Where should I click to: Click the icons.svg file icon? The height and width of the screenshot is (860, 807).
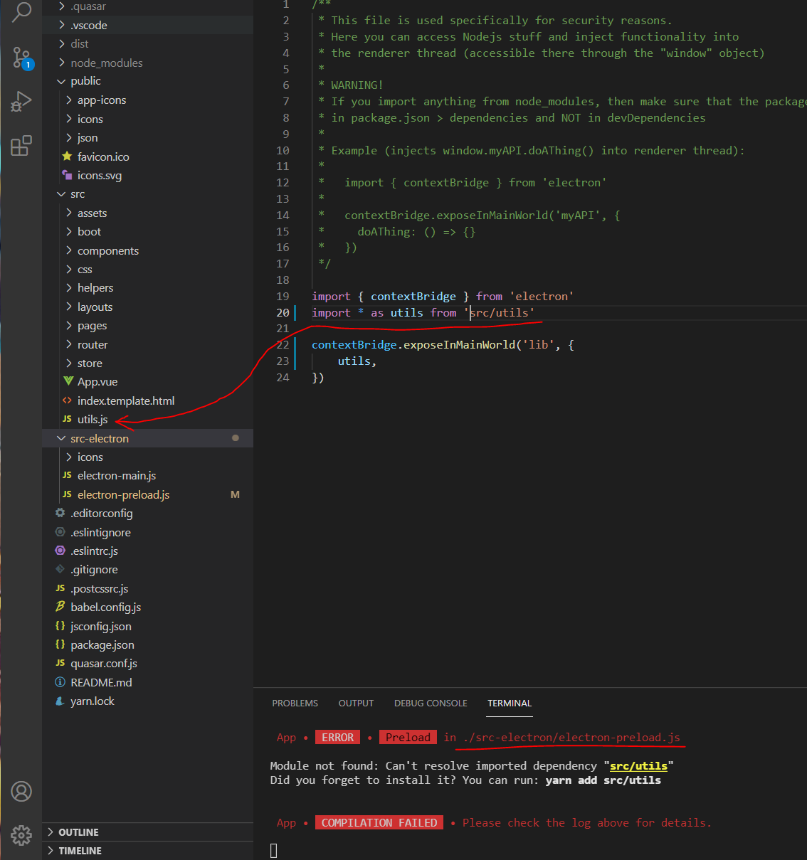pos(68,175)
